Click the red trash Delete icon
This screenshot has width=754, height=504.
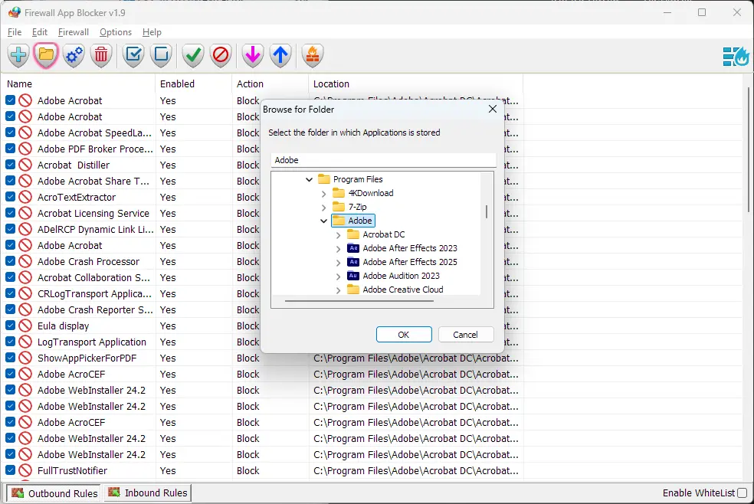pos(101,55)
